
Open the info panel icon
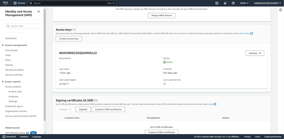281,10
